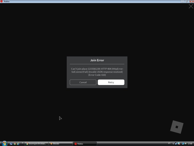Restore down the Roblox window

[x=187, y=1]
